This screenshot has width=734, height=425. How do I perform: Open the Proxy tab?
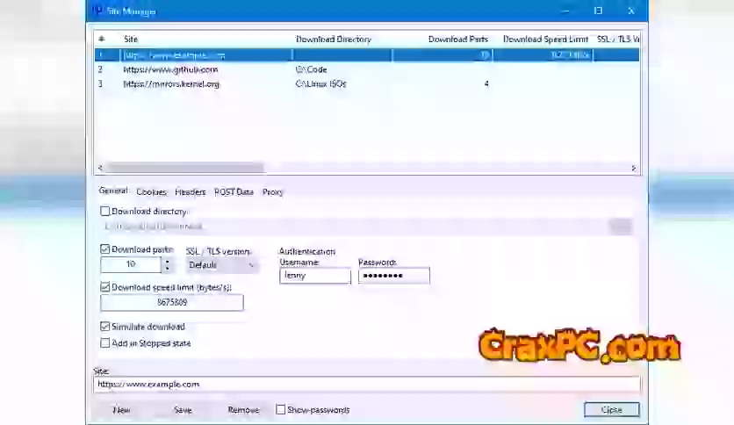[x=272, y=192]
